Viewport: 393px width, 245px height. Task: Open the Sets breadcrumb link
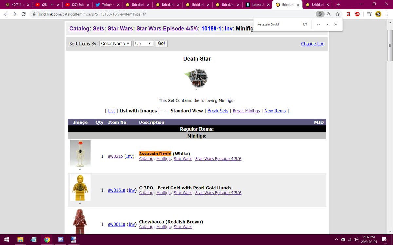[98, 28]
